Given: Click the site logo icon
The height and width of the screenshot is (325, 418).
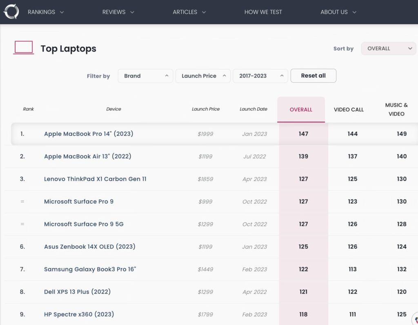Looking at the screenshot, I should tap(11, 12).
